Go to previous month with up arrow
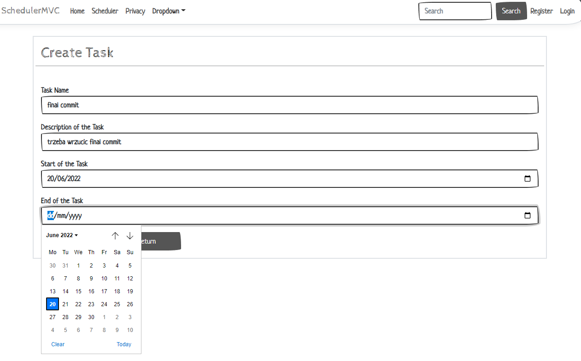 click(115, 235)
